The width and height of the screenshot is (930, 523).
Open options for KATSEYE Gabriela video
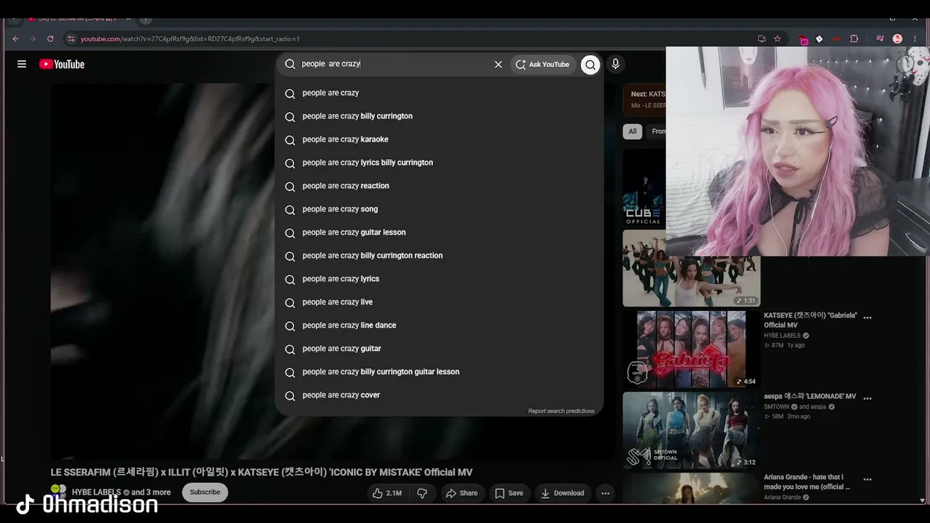click(x=868, y=317)
